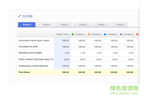Click Company B value for Spending versus budgets

[99, 53]
